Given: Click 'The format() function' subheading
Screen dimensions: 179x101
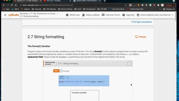Looking at the screenshot, I should (x=39, y=46).
